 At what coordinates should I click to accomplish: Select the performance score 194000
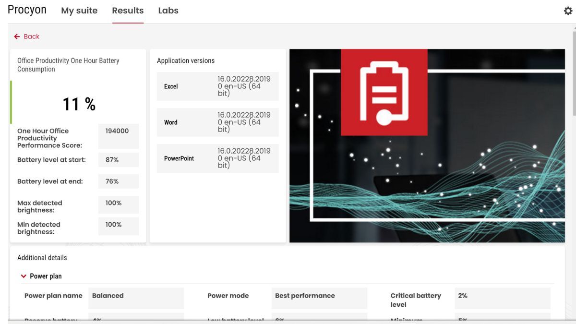[x=119, y=136]
